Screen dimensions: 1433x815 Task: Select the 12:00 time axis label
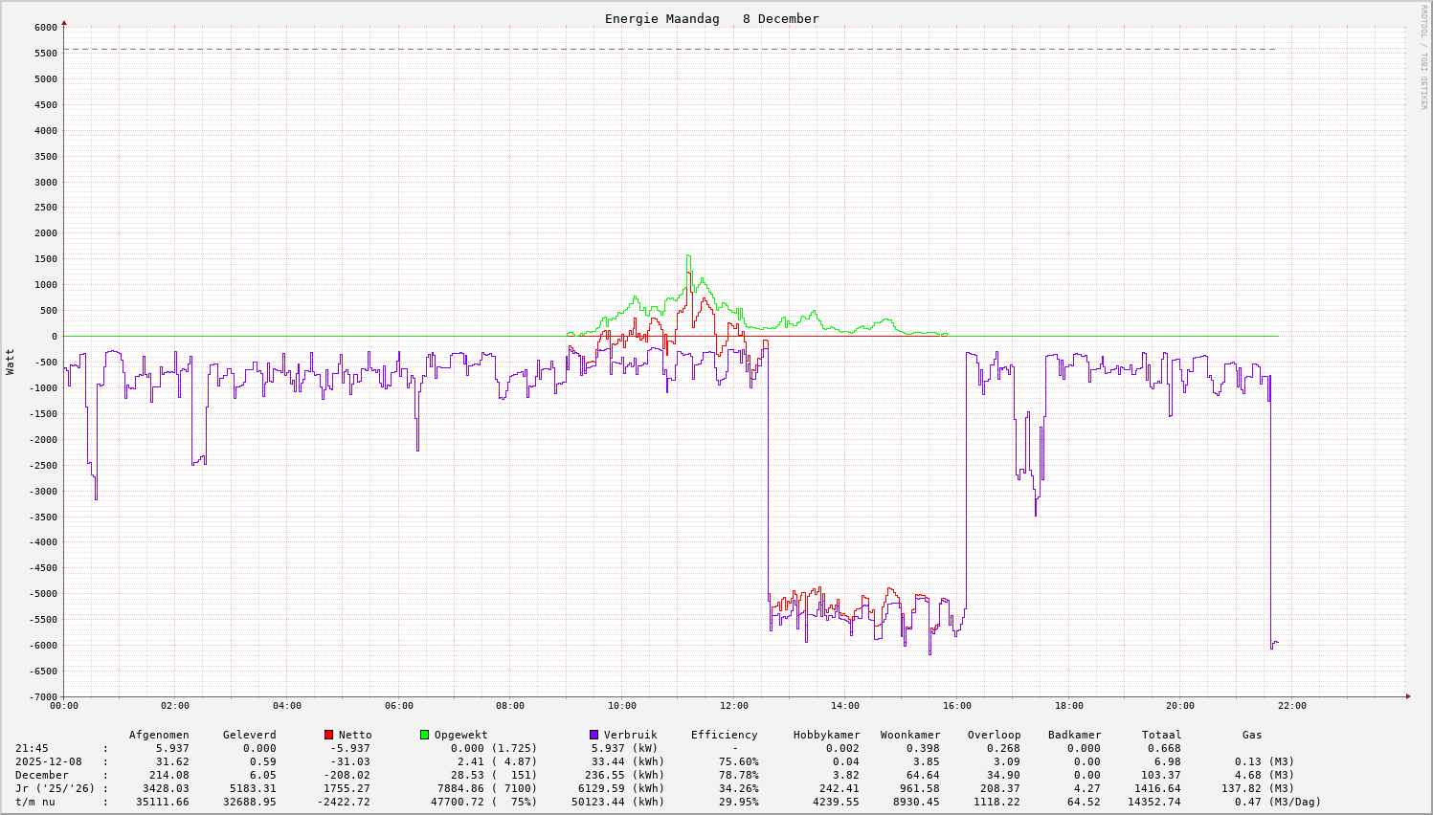coord(733,706)
